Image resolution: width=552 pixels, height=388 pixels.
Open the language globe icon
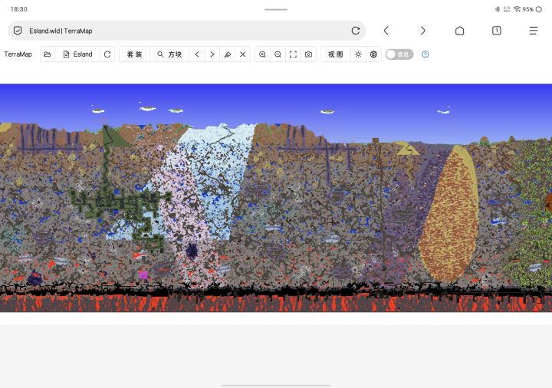point(373,54)
